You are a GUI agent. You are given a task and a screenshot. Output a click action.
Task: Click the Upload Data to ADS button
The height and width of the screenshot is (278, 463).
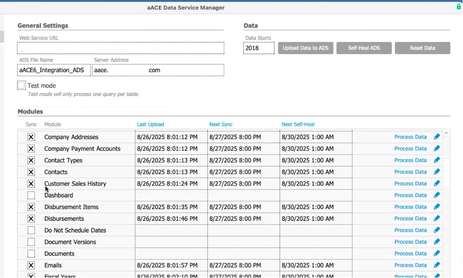tap(306, 48)
